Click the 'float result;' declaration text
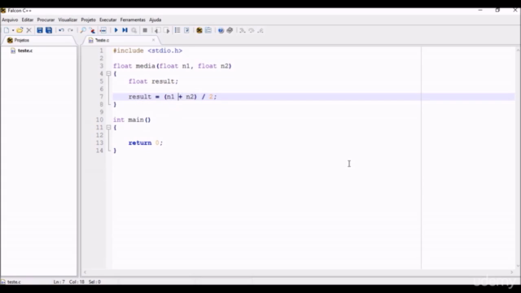The height and width of the screenshot is (293, 521). click(x=153, y=81)
